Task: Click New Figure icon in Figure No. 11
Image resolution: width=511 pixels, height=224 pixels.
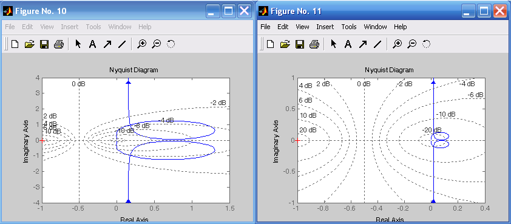Action: point(270,44)
